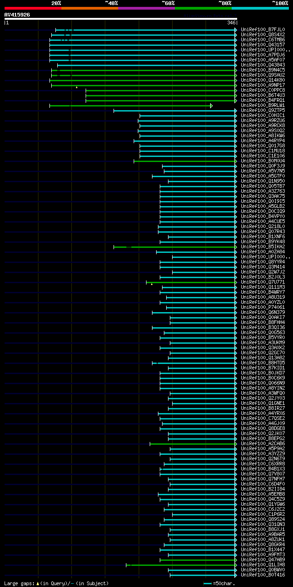Open hit UniRef100_B0M0U4

click(263, 161)
